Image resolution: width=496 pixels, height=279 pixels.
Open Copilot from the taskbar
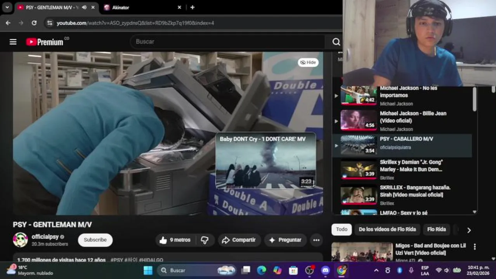click(277, 270)
